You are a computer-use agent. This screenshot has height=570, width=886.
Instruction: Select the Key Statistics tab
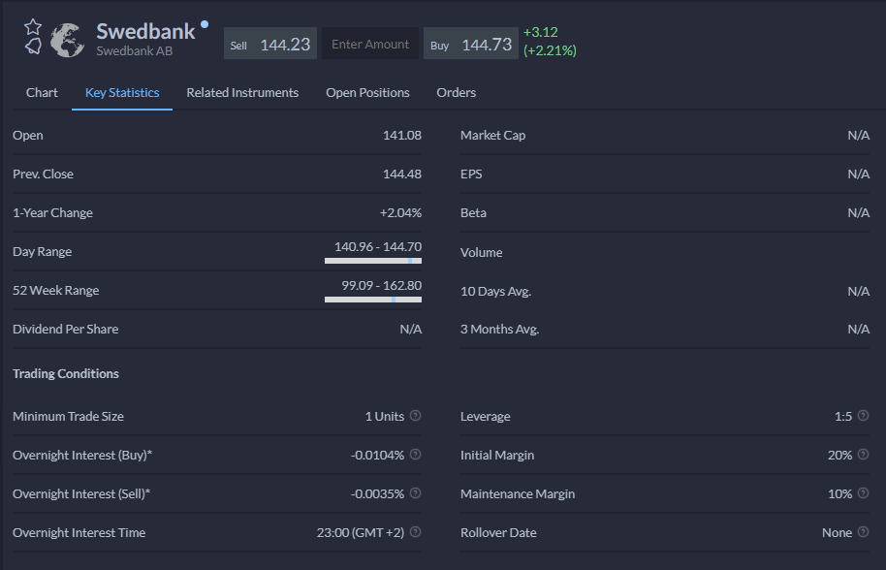[122, 93]
